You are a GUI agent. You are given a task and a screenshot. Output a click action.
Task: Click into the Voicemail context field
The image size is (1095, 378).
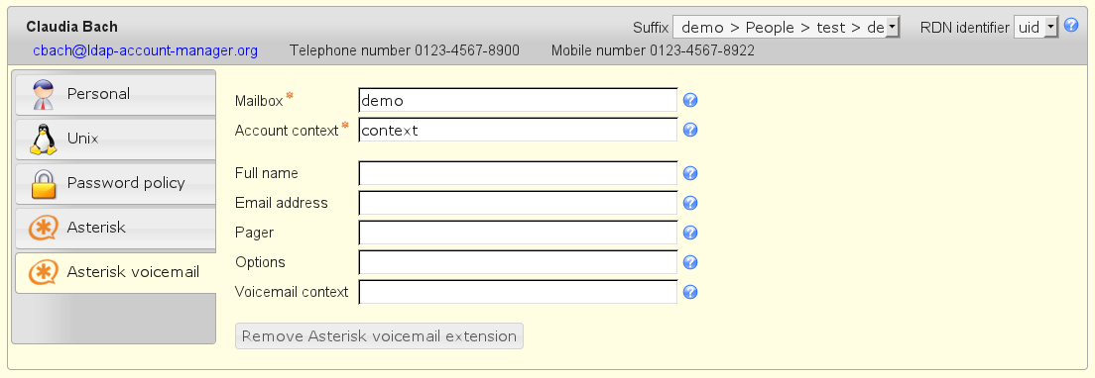pos(518,292)
